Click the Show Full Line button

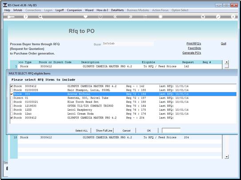pos(104,130)
